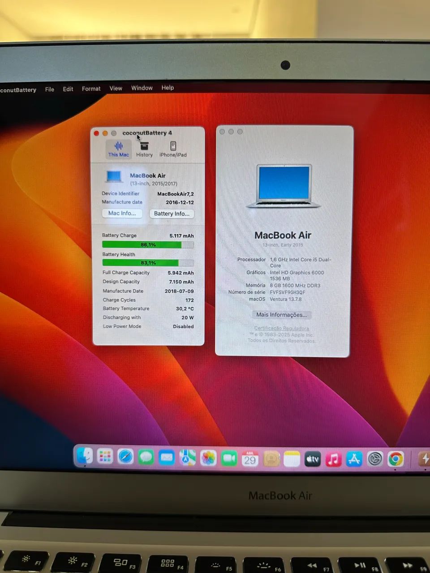Open the Certificação Reguladora link
The image size is (430, 573).
pyautogui.click(x=282, y=328)
